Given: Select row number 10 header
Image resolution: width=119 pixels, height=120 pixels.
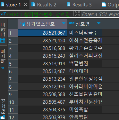Looking at the screenshot, I should pos(13,102).
